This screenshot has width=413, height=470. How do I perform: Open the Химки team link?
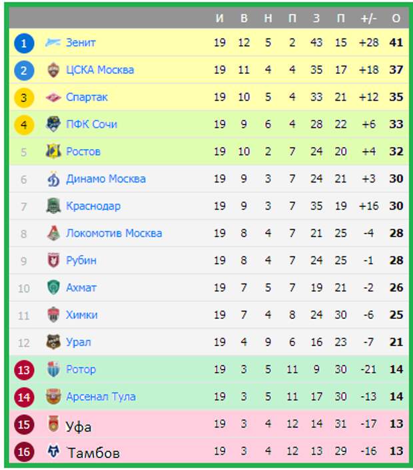pos(82,315)
